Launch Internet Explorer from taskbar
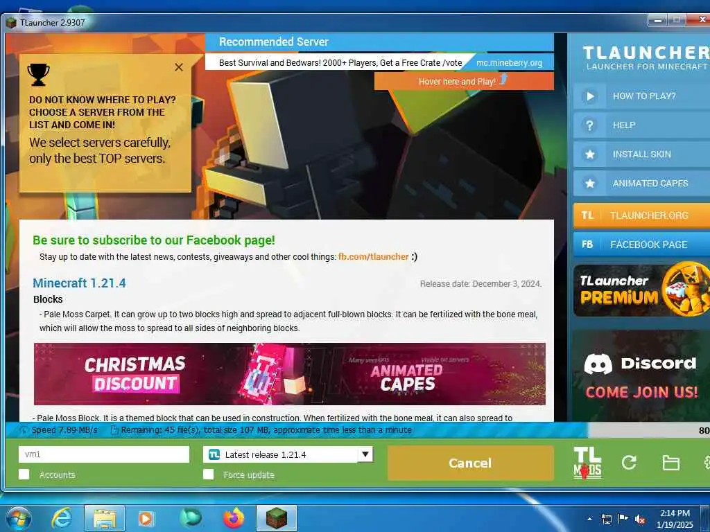 coord(62,518)
